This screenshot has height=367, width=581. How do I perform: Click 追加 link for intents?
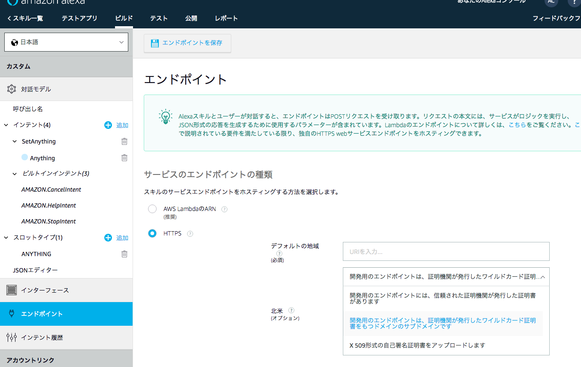coord(122,125)
